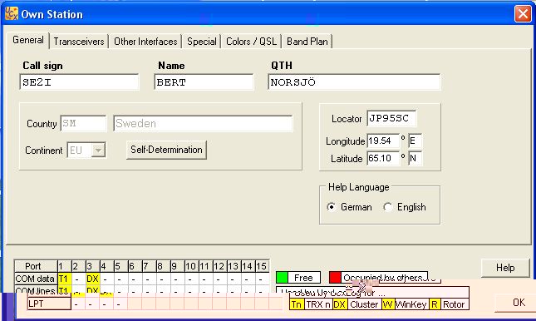This screenshot has height=321, width=536.
Task: Click the Locator field JP95SC
Action: point(391,118)
